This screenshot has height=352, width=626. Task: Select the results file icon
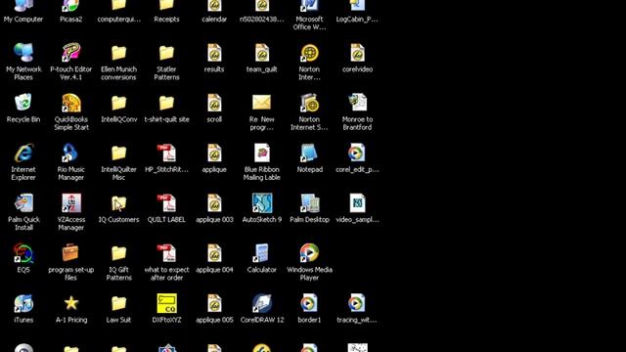tap(214, 53)
